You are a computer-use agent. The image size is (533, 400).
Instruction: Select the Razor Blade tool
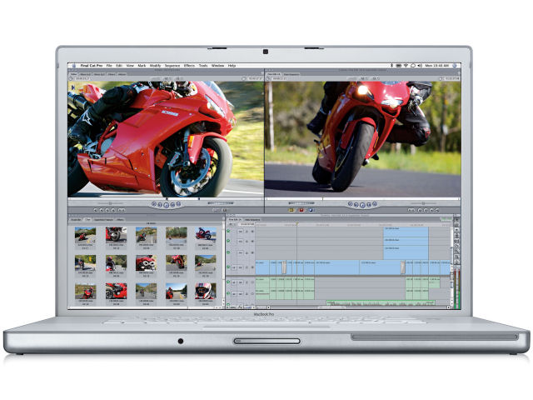click(x=457, y=246)
